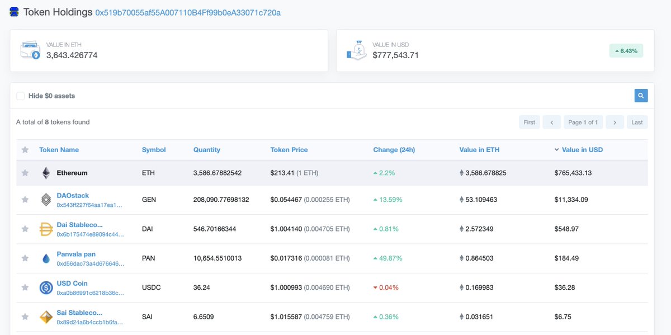Sort by Token Name column header

59,150
